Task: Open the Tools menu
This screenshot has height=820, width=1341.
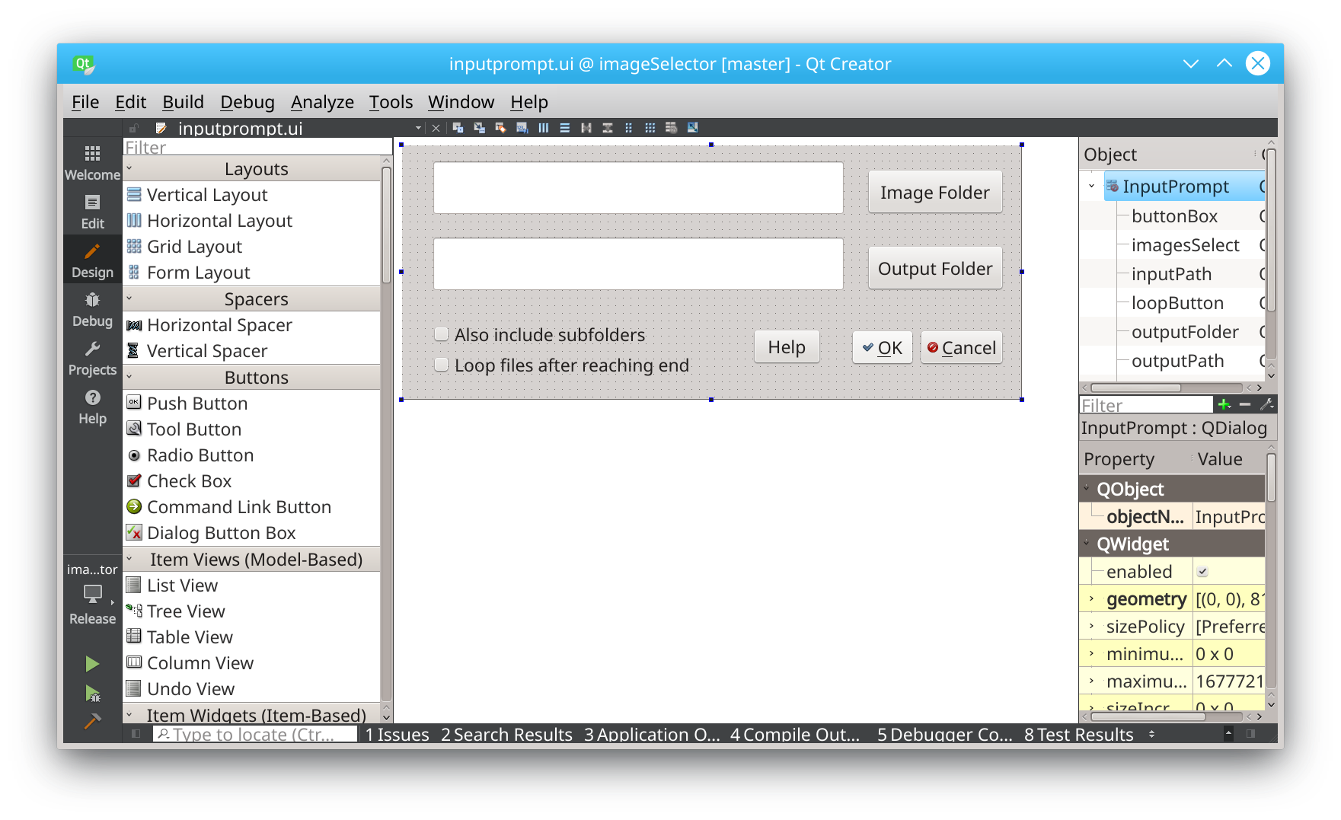Action: click(391, 102)
